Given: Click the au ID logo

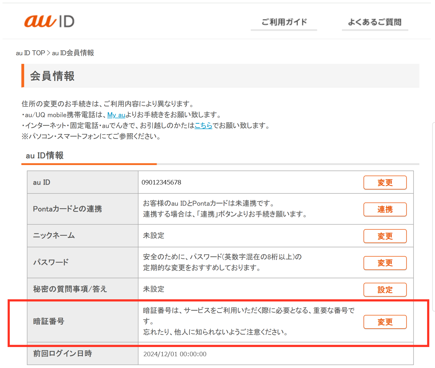Looking at the screenshot, I should coord(49,21).
